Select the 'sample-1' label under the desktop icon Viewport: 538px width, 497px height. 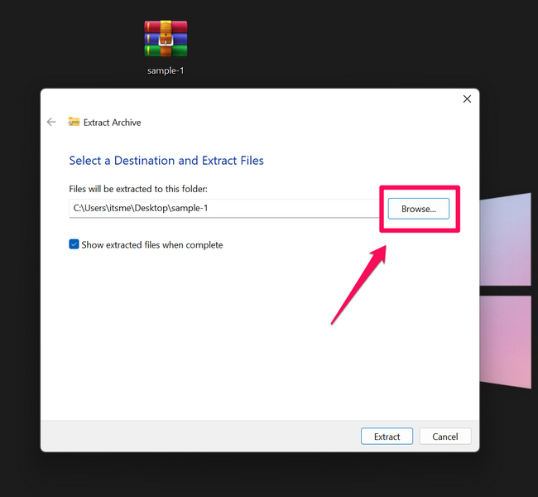[166, 70]
